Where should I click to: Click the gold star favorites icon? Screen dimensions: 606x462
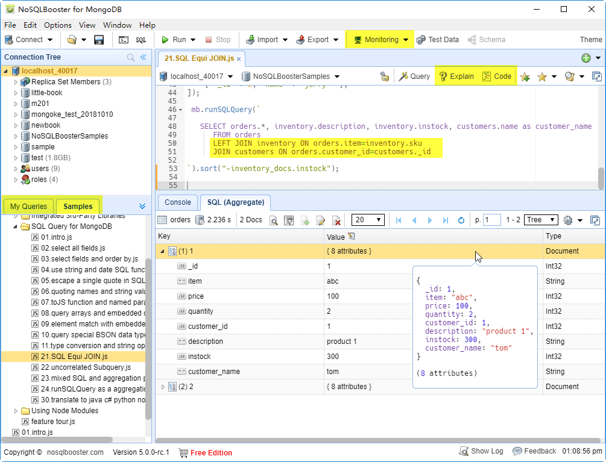click(x=542, y=76)
